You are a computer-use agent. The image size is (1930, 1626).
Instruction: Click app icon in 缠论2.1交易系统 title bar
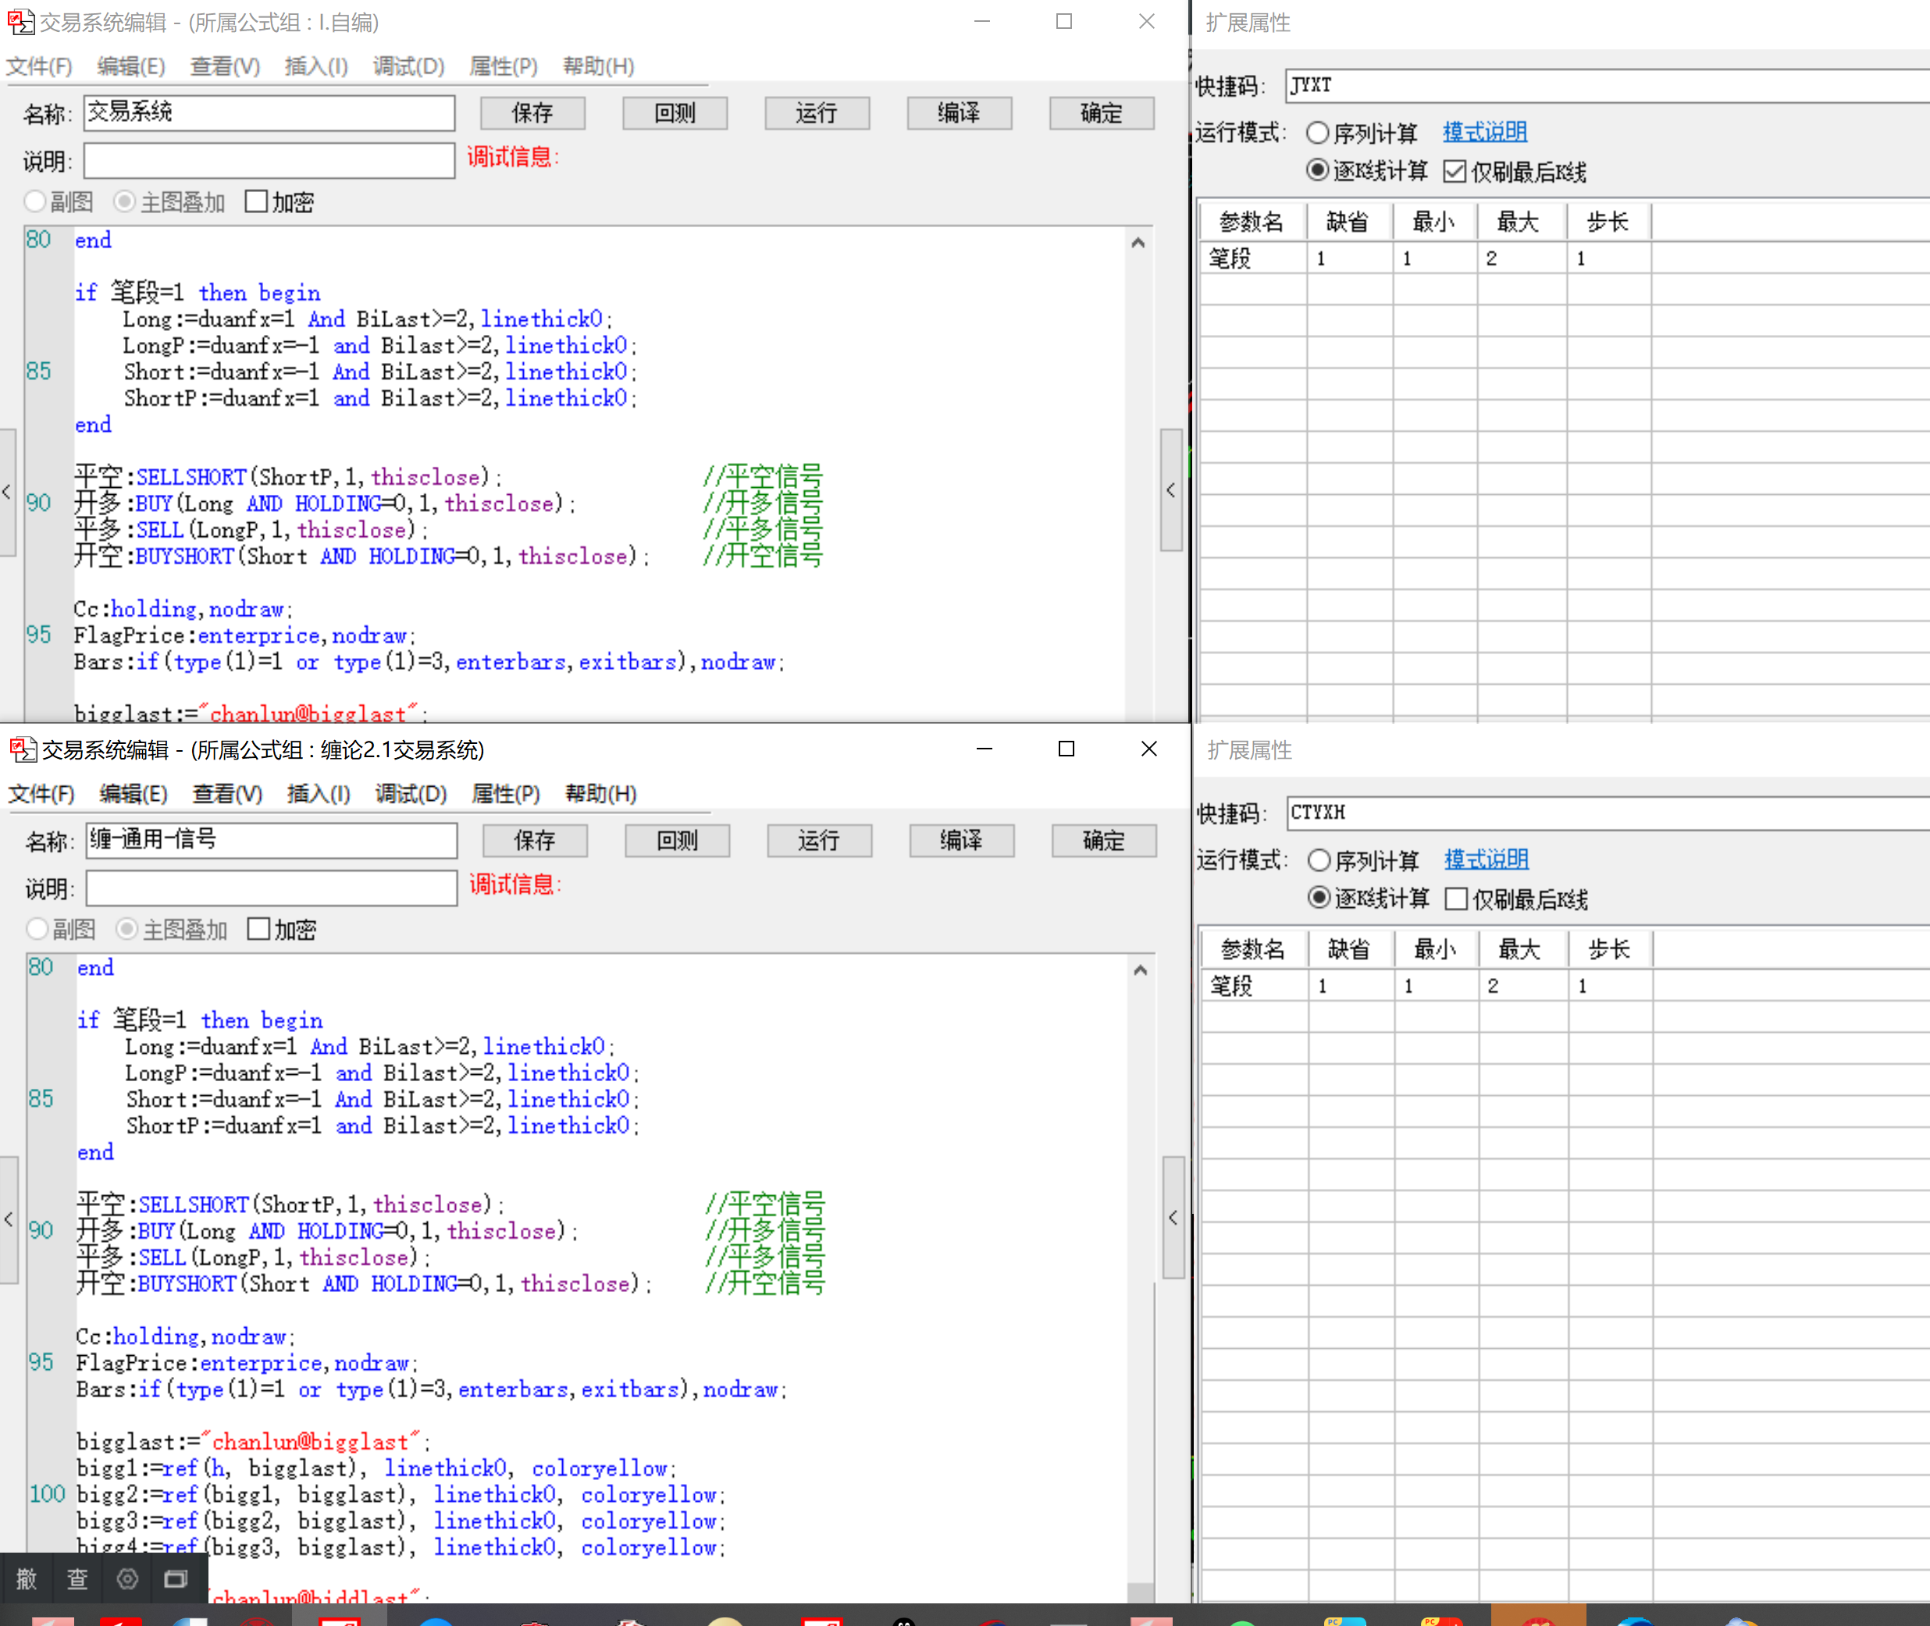[x=23, y=749]
